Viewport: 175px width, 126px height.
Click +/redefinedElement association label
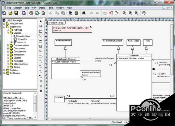point(91,73)
